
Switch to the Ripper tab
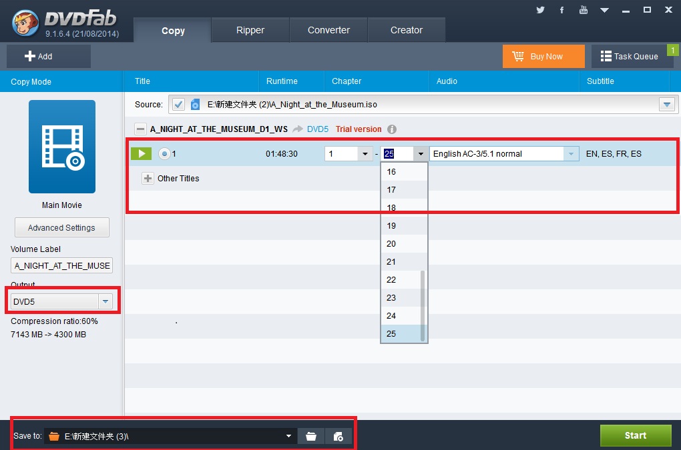[250, 30]
